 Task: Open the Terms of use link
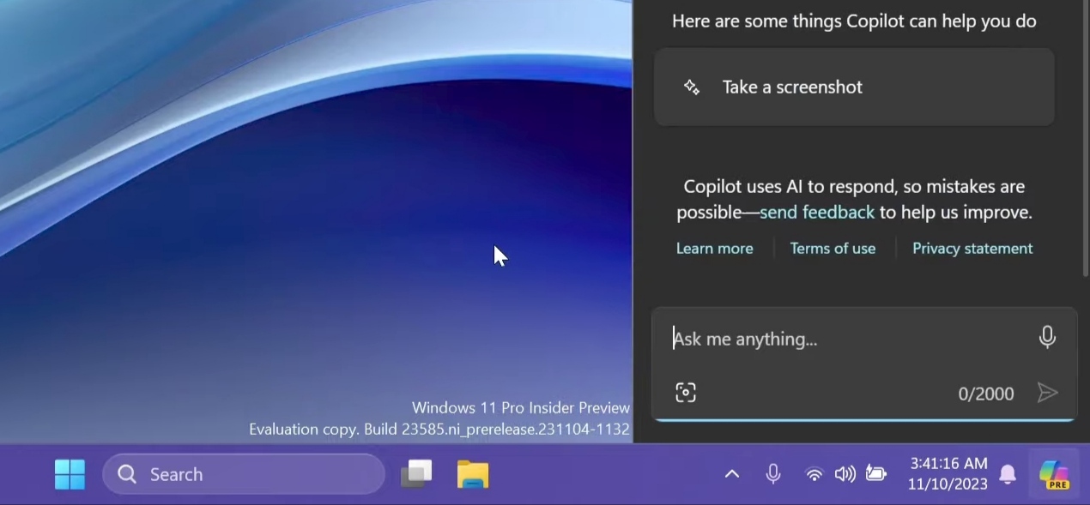833,248
